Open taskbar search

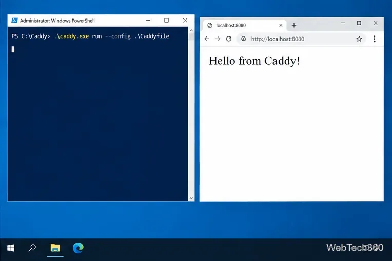32,248
